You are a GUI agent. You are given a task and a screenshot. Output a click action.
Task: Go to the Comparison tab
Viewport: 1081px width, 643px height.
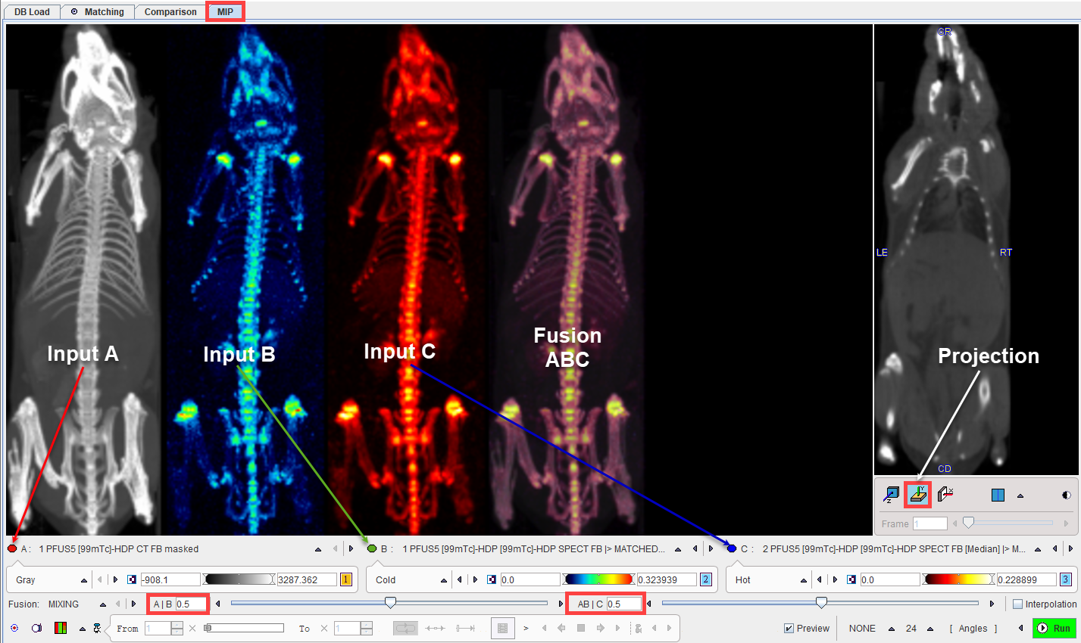[x=170, y=12]
